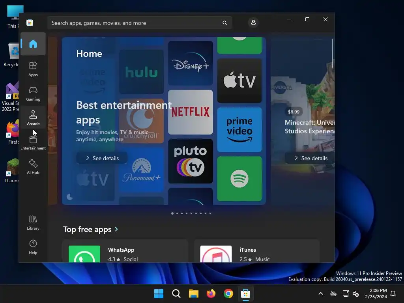Open taskbar Search

[x=176, y=294]
